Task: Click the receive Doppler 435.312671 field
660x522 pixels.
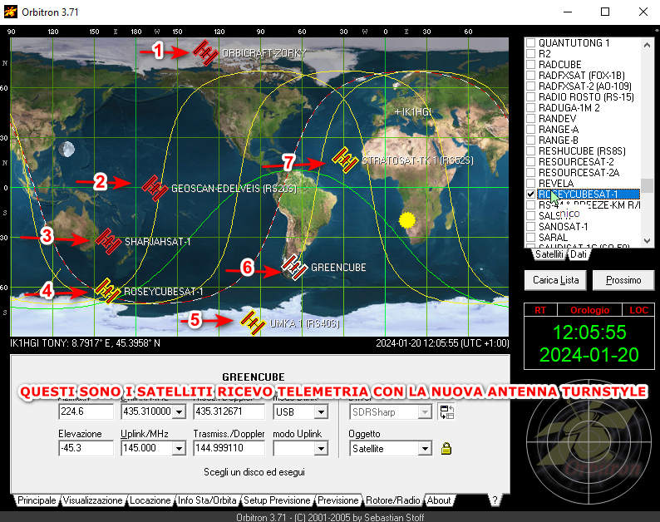Action: click(229, 411)
